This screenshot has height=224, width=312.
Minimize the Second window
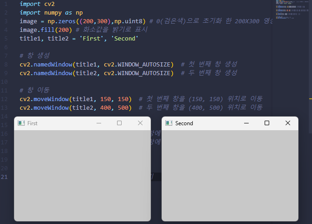[246, 123]
